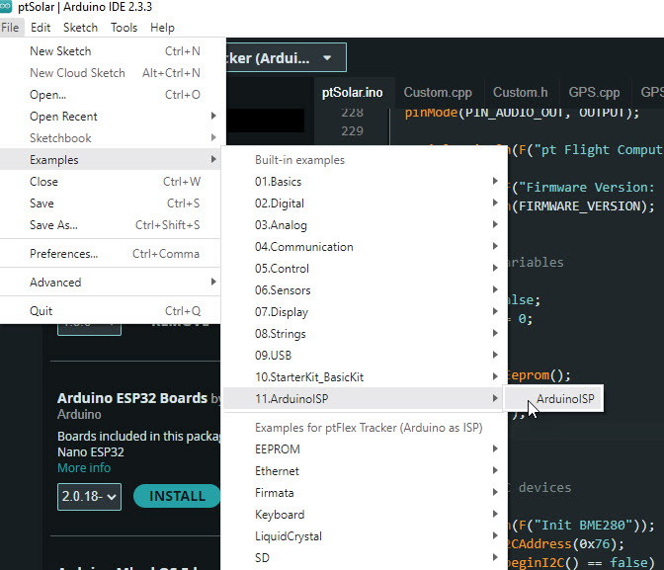The height and width of the screenshot is (570, 664).
Task: Expand the LiquidCrystal library examples
Action: point(365,536)
